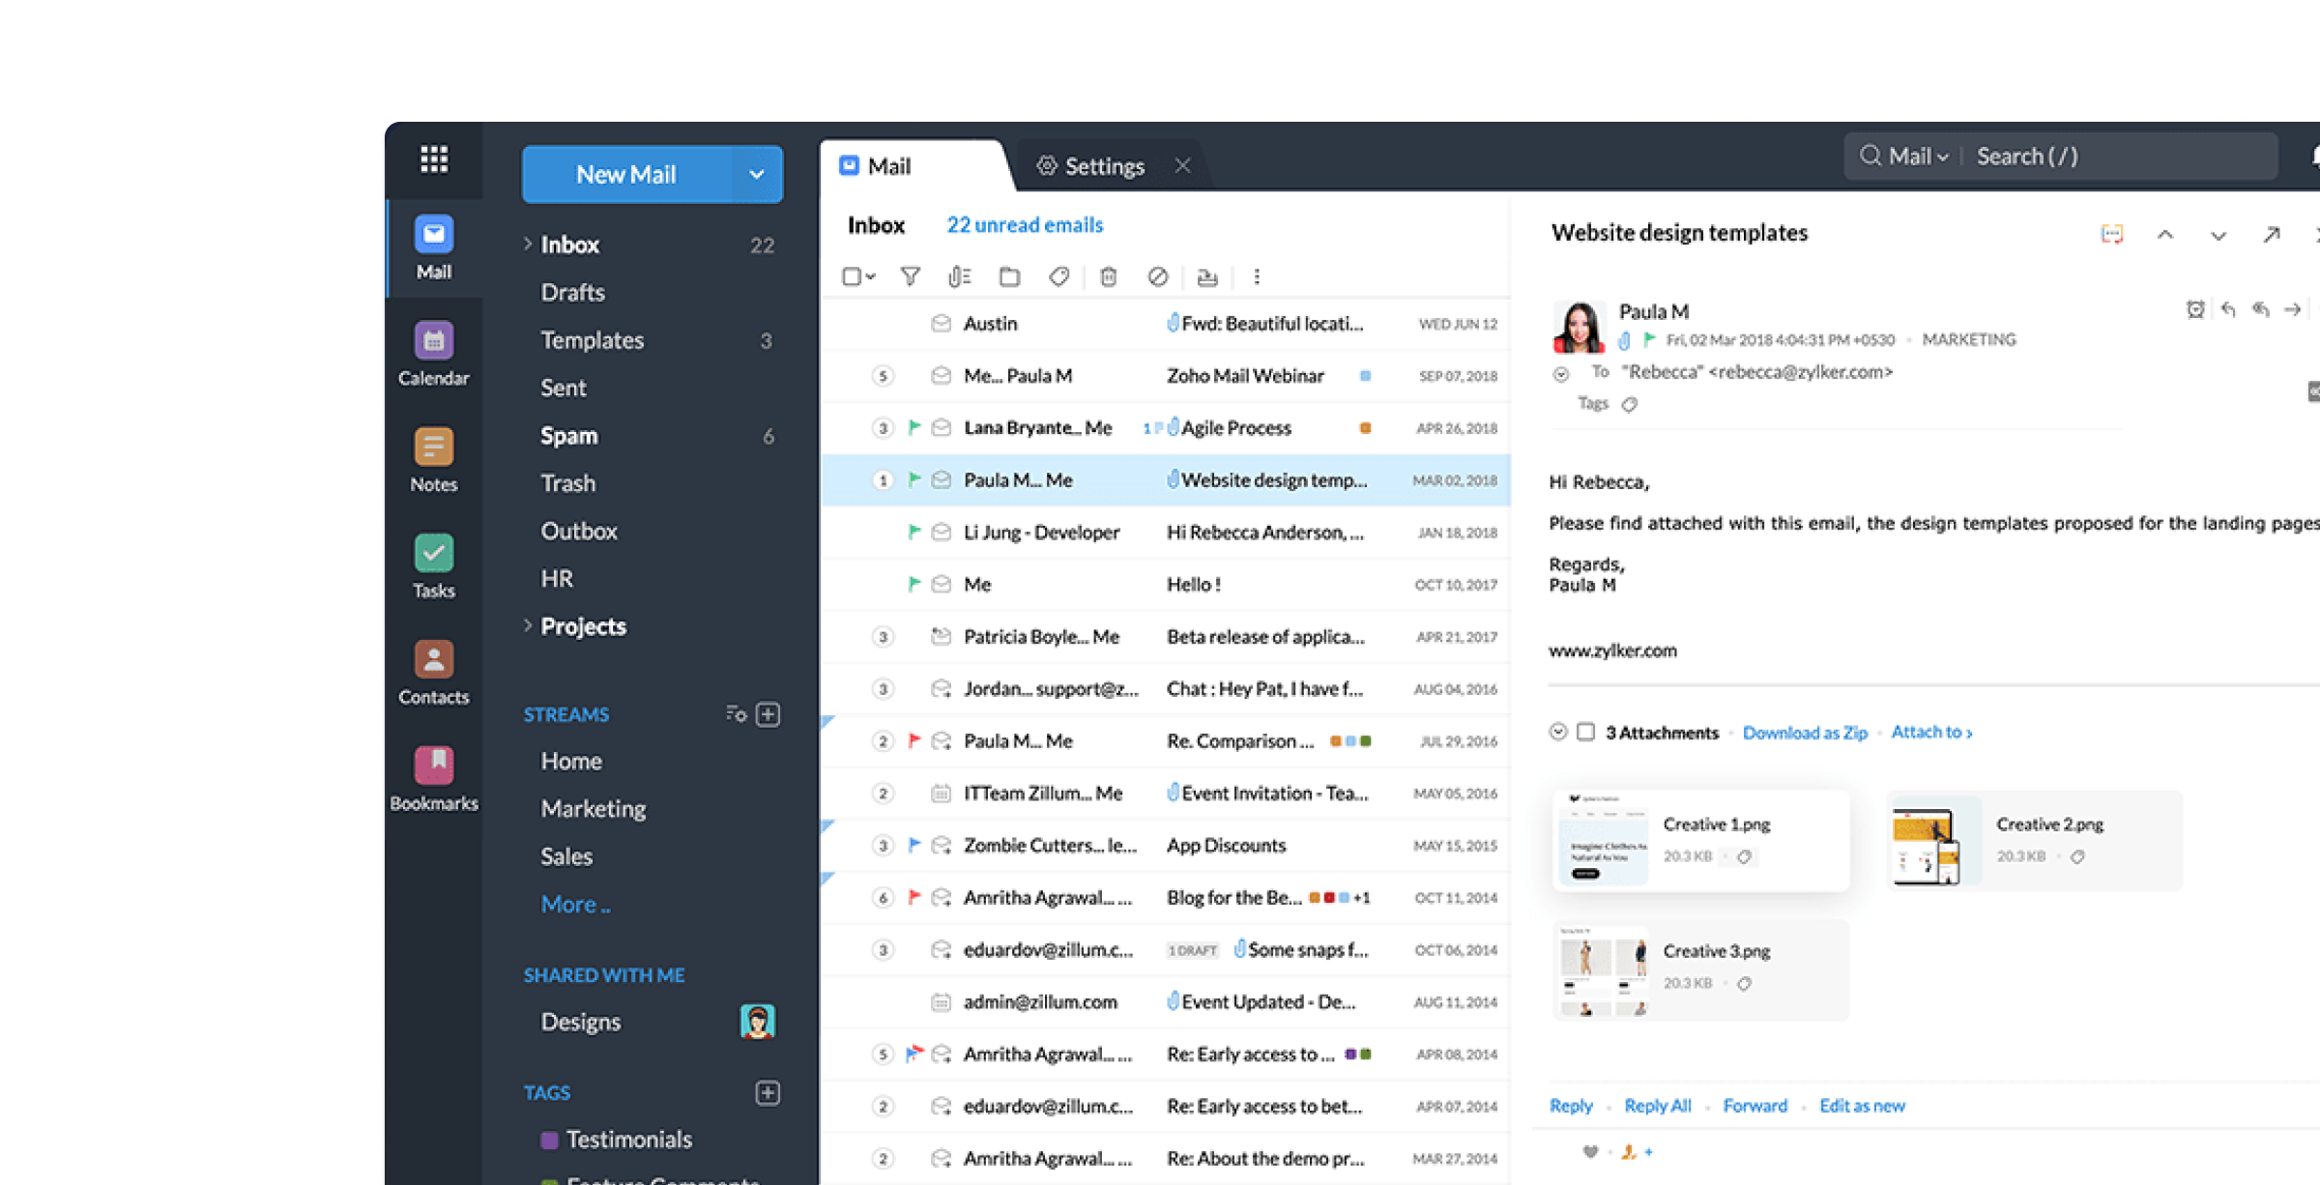Click the purple Testimonials tag swatch
The width and height of the screenshot is (2320, 1185).
tap(549, 1140)
